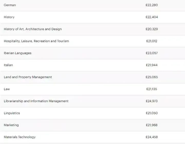Click the German subject row

tap(92, 5)
